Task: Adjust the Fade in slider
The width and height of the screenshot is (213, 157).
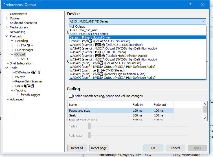Action: 89,126
